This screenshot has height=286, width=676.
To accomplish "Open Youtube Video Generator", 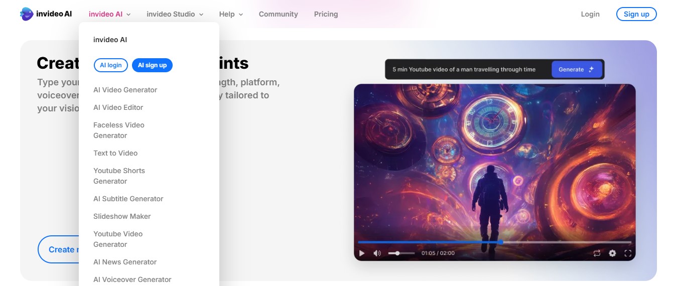I will tap(118, 239).
